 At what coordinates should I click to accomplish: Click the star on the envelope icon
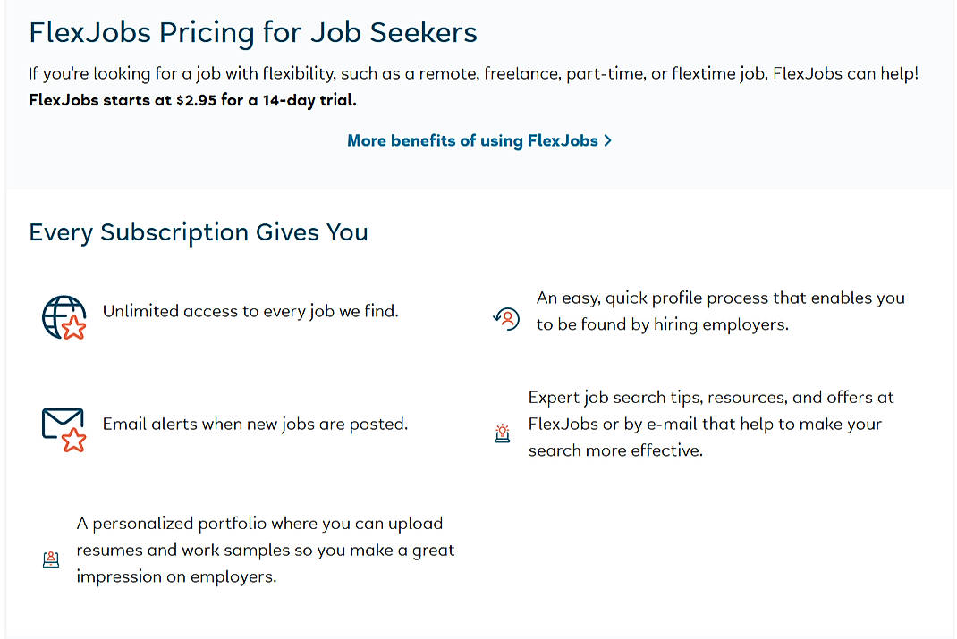coord(73,438)
